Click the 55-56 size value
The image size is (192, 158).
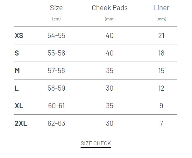pyautogui.click(x=56, y=53)
